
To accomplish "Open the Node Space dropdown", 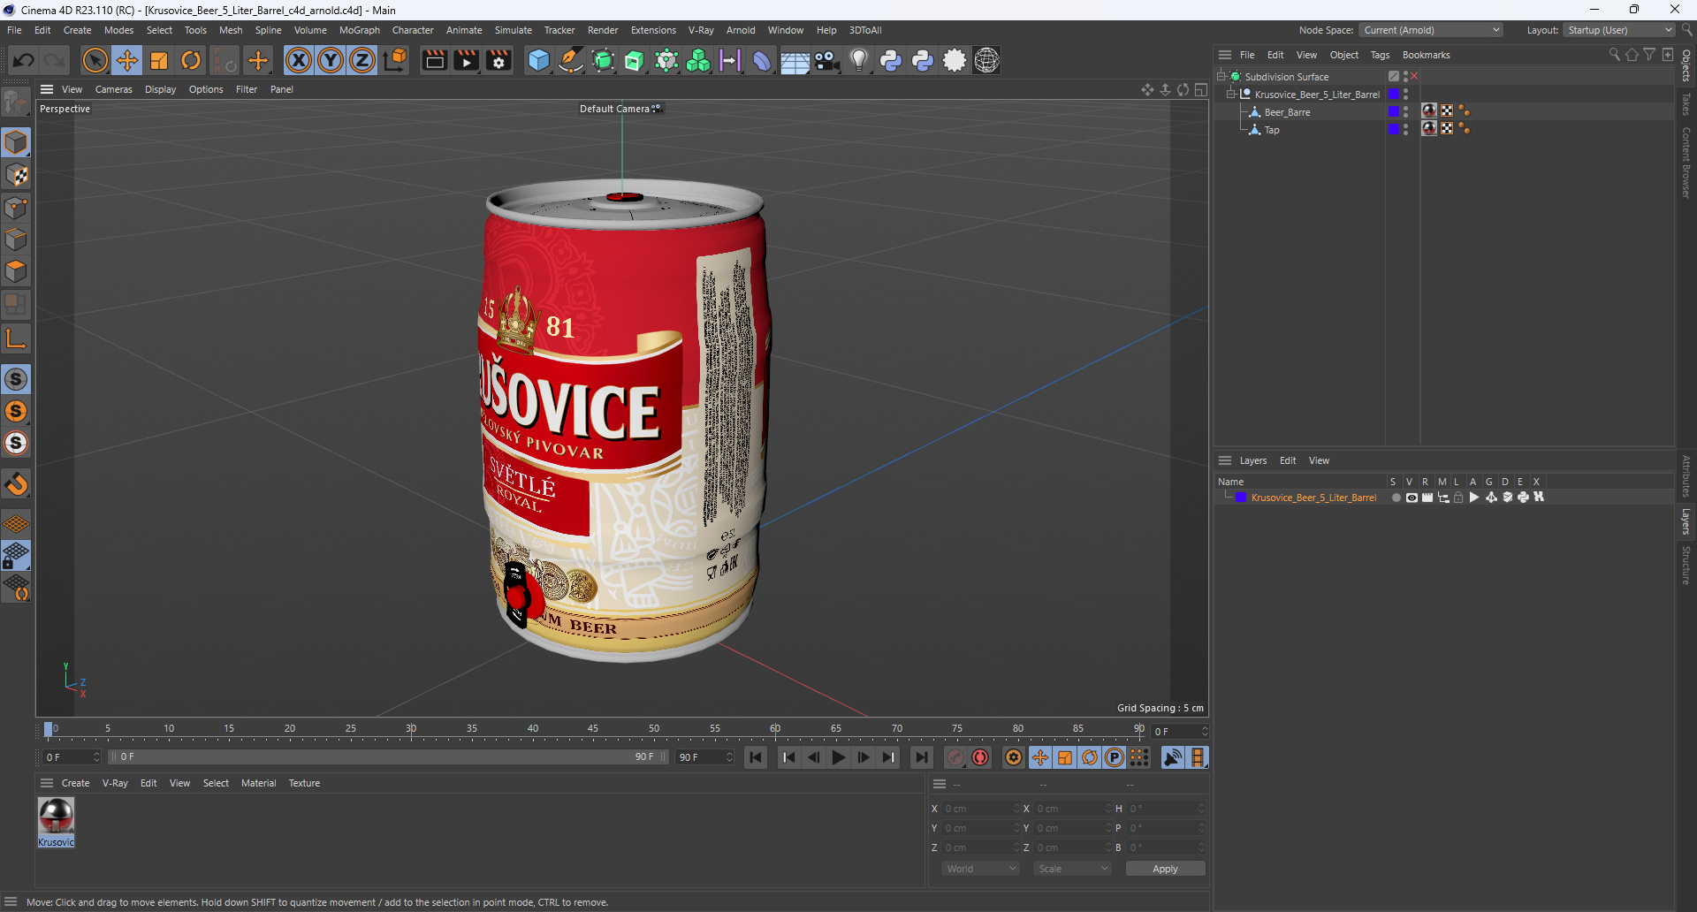I will [1431, 30].
